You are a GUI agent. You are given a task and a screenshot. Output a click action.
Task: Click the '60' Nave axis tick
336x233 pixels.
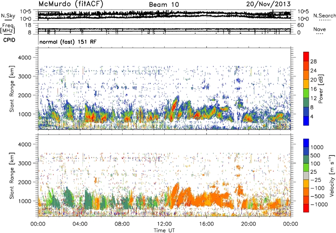pos(301,25)
